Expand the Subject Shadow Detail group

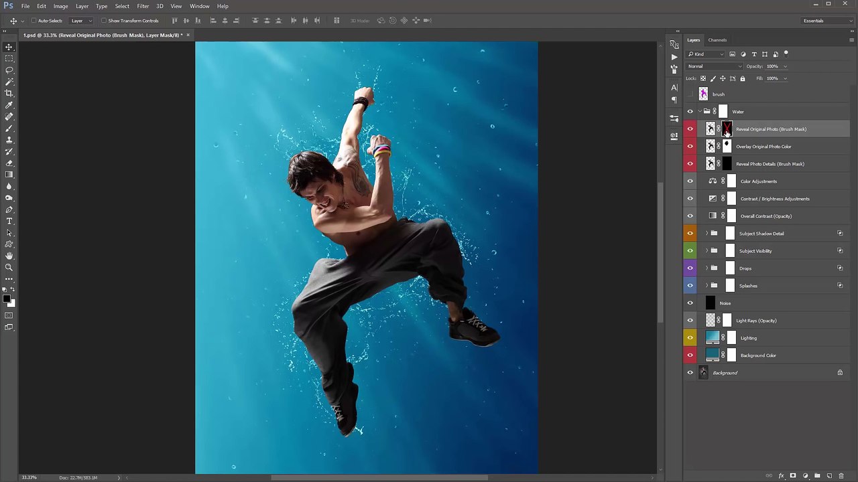706,234
